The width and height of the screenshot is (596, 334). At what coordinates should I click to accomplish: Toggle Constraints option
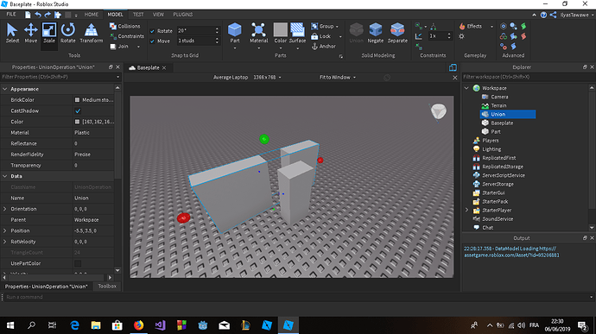tap(127, 36)
